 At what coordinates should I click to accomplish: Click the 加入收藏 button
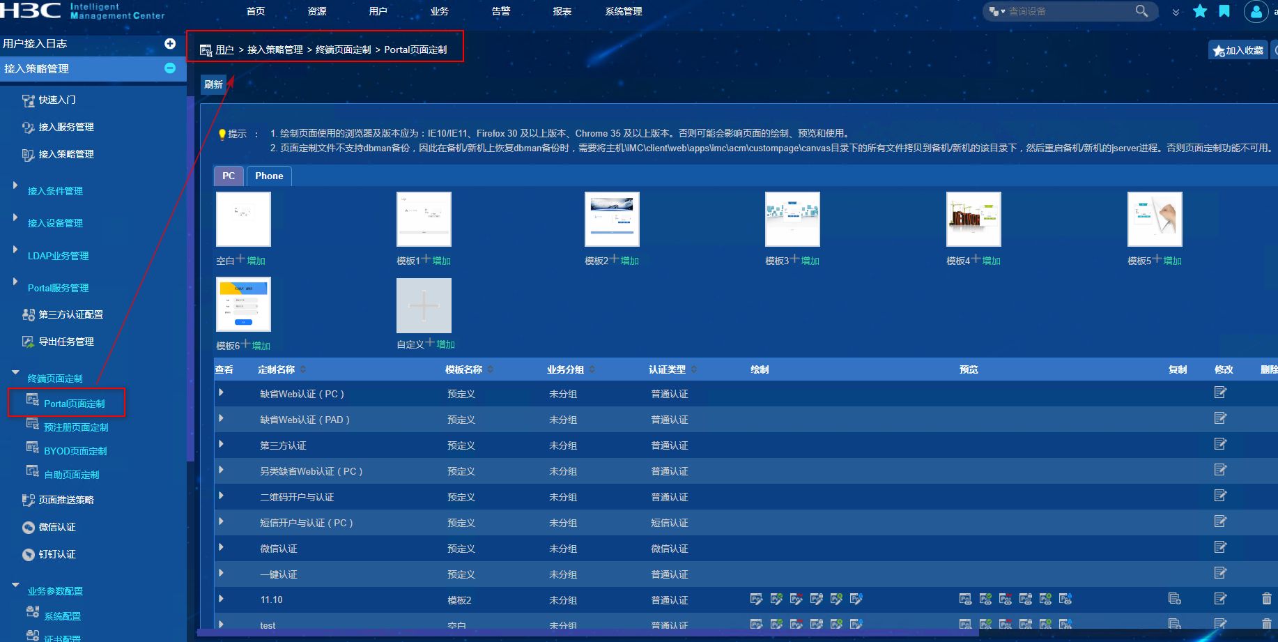click(1239, 50)
